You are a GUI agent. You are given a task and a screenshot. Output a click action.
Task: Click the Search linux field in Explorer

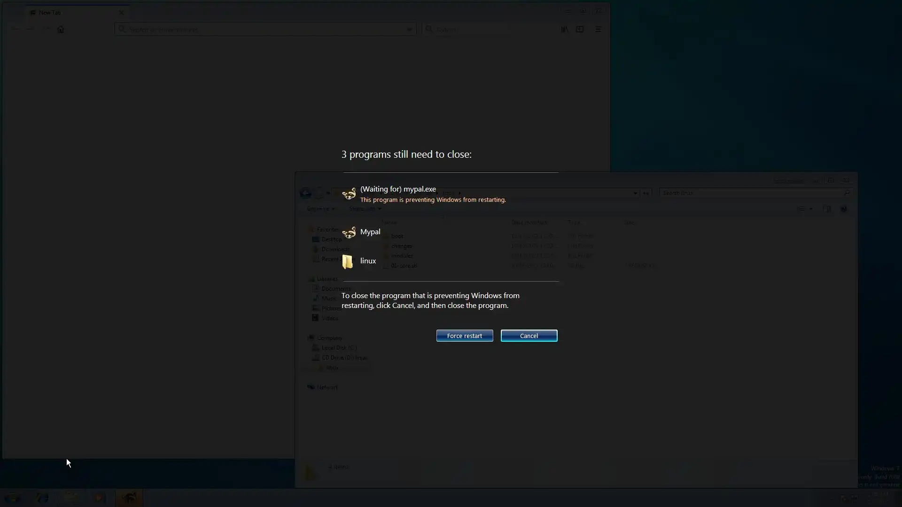tap(752, 193)
